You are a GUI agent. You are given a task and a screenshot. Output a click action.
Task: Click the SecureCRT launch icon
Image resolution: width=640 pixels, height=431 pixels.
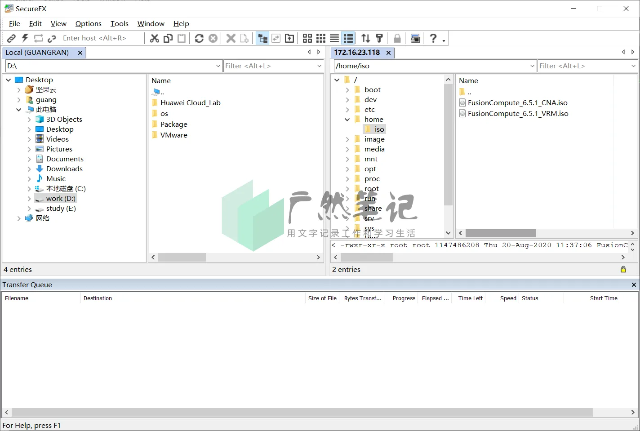(415, 38)
